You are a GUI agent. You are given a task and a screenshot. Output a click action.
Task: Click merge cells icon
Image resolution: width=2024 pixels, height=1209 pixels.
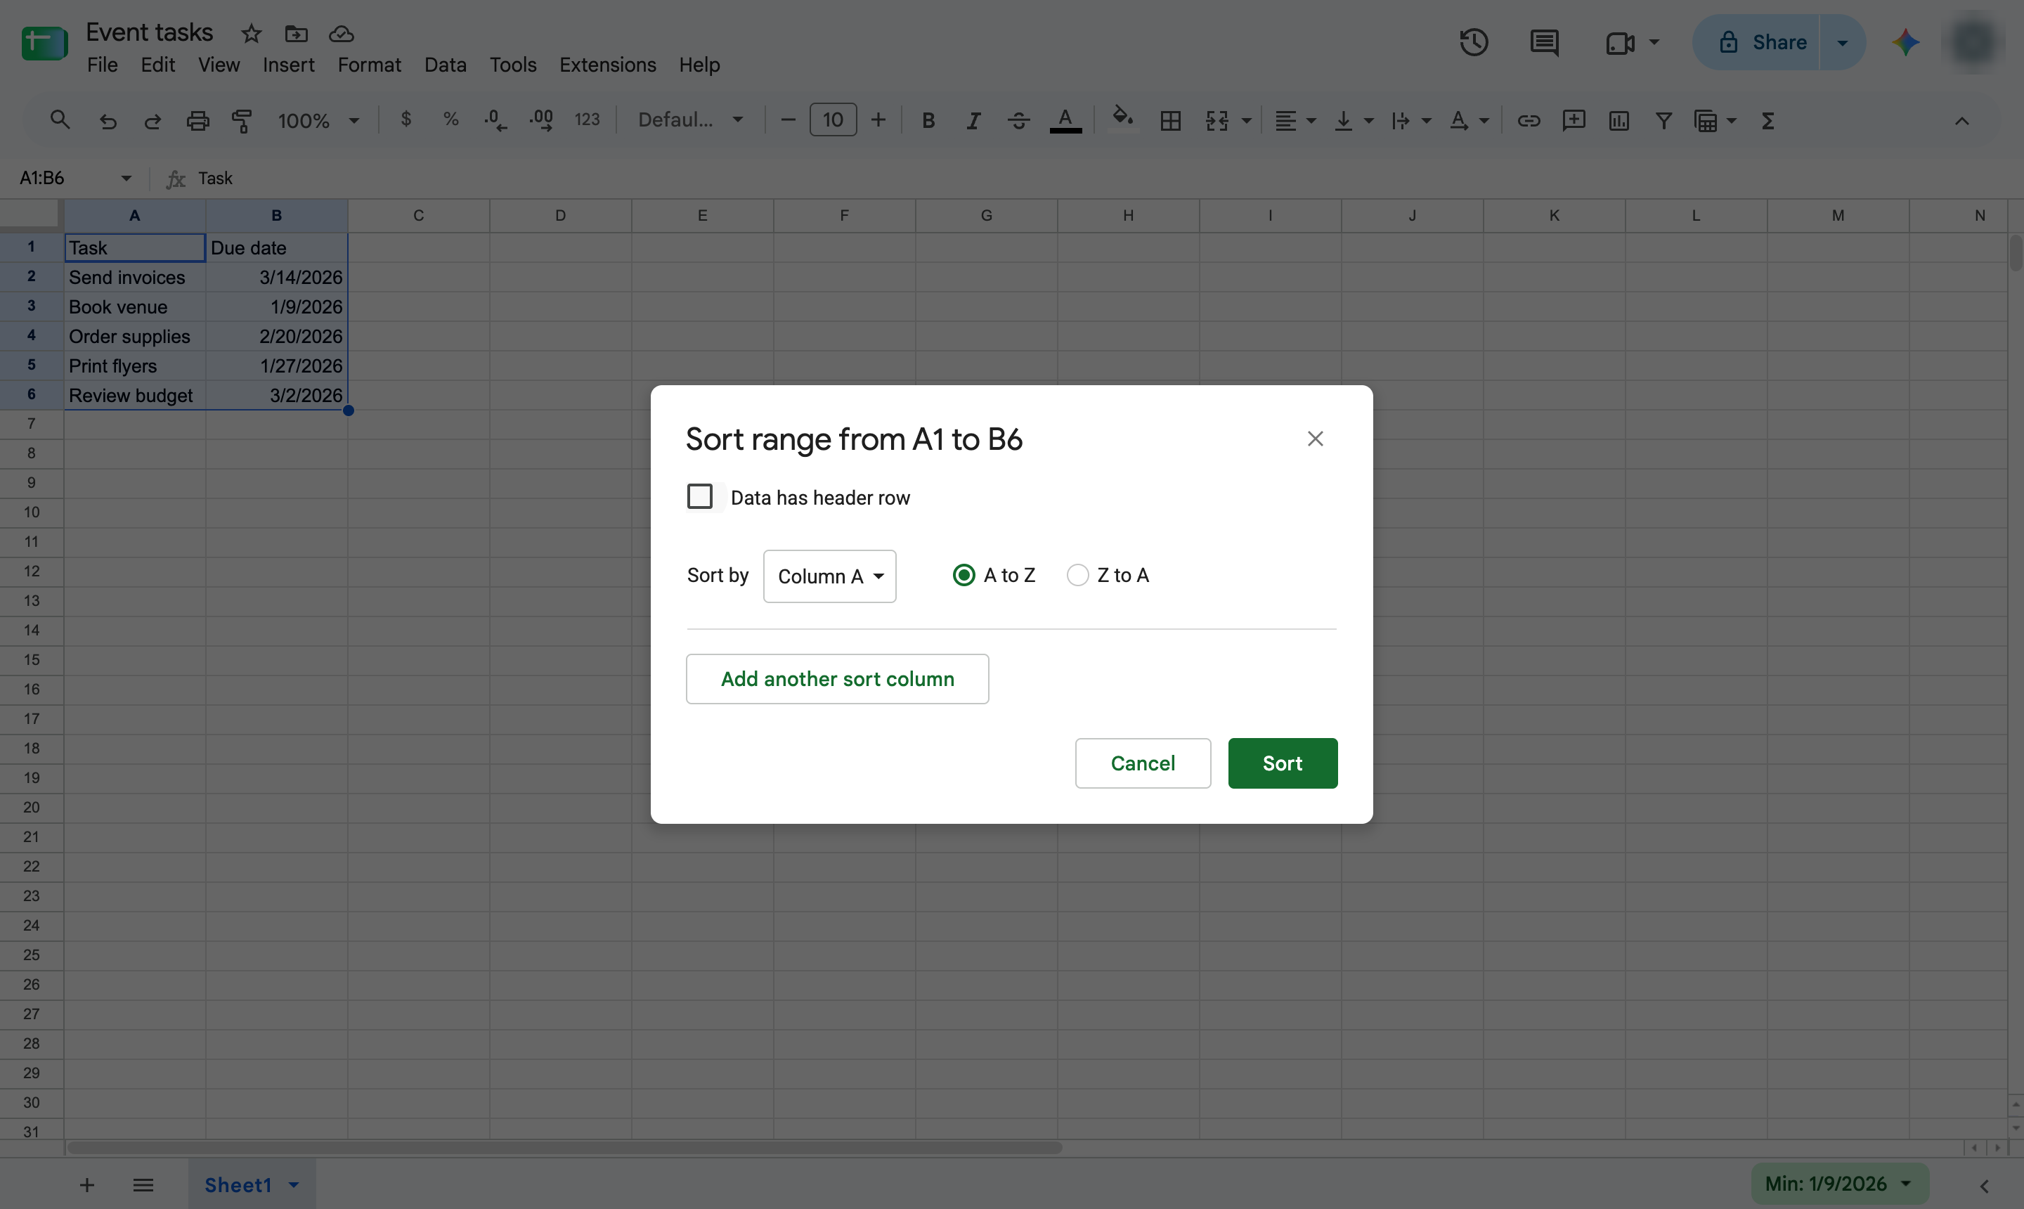(x=1217, y=121)
